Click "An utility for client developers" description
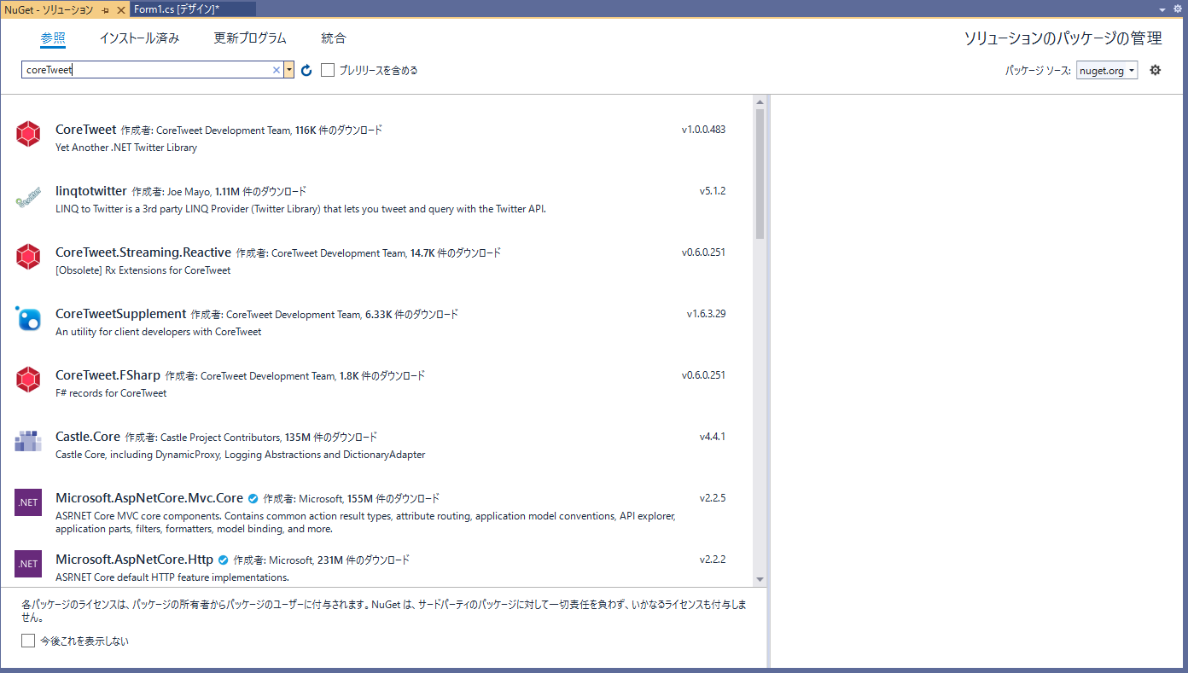Screen dimensions: 1188x673 click(x=159, y=332)
